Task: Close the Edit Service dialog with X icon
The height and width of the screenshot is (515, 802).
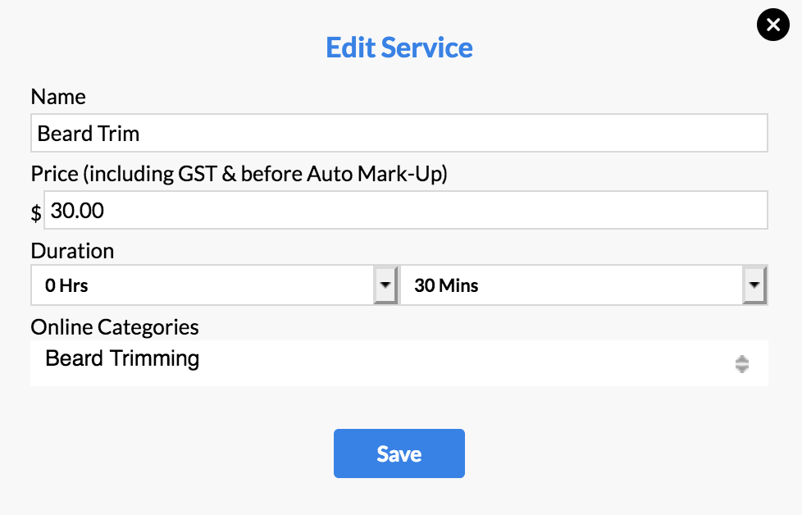Action: click(x=772, y=25)
